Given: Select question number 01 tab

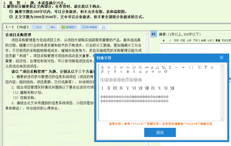Looking at the screenshot, I should coord(154,34).
